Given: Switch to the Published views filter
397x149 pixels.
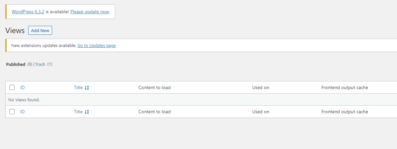Looking at the screenshot, I should (16, 64).
